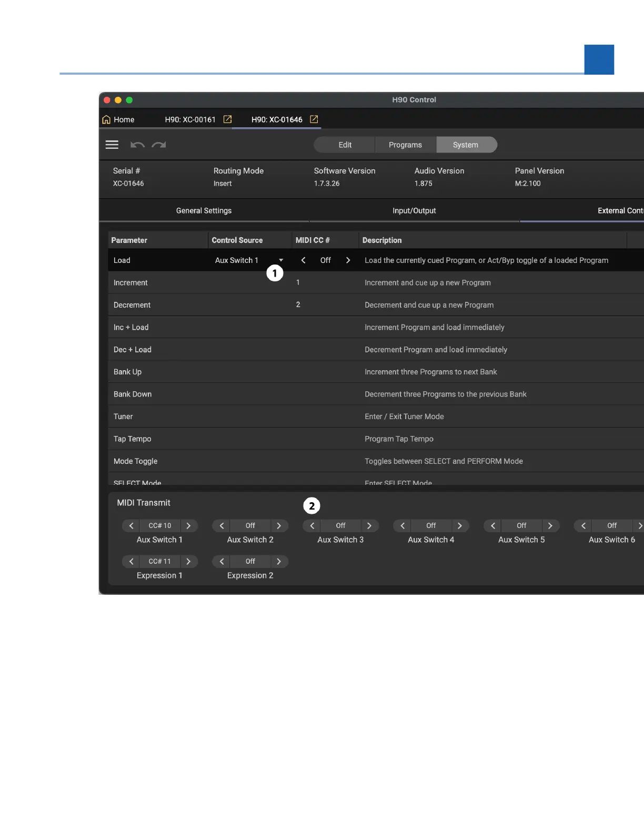
Task: Decrease the Expression 2 transmit CC
Action: pos(222,562)
